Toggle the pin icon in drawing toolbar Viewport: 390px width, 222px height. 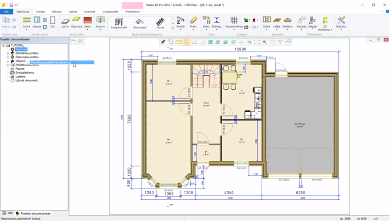point(163,42)
